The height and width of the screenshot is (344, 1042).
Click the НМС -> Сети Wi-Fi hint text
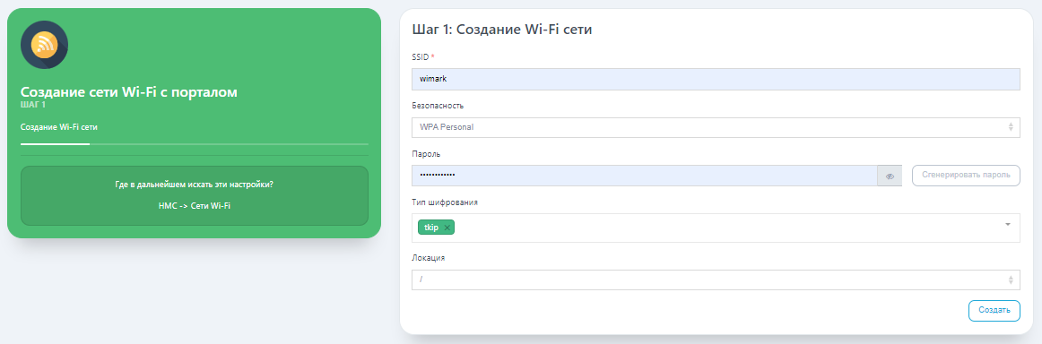tap(194, 206)
